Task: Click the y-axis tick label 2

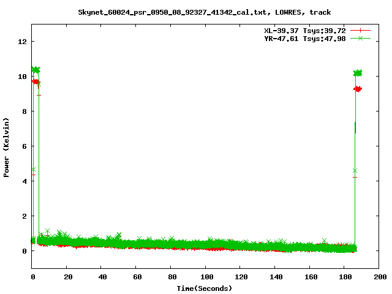Action: (x=24, y=216)
